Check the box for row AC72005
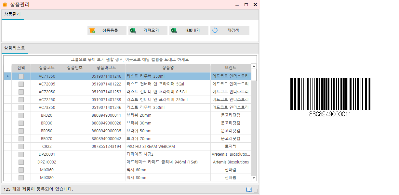399x195 pixels. (x=21, y=84)
